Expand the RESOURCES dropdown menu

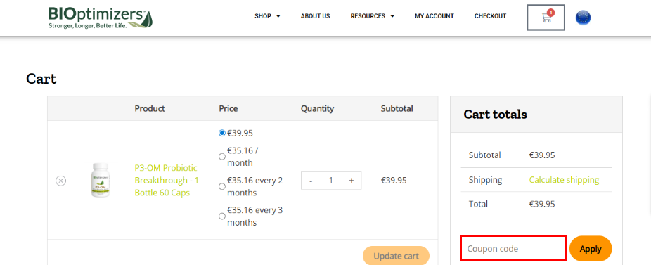pos(373,16)
